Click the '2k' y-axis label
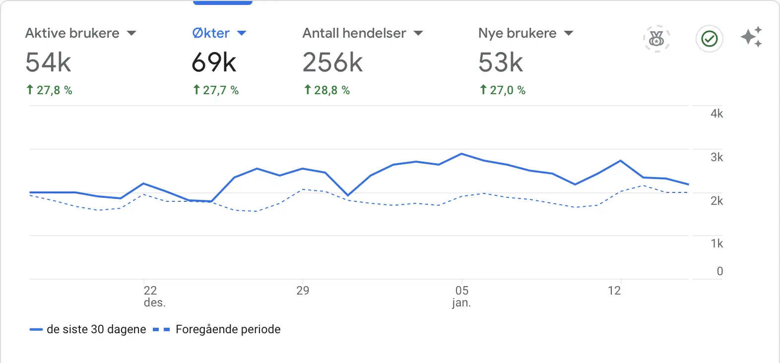 pos(716,201)
